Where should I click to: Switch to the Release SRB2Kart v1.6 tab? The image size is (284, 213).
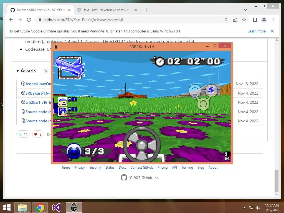tap(40, 10)
